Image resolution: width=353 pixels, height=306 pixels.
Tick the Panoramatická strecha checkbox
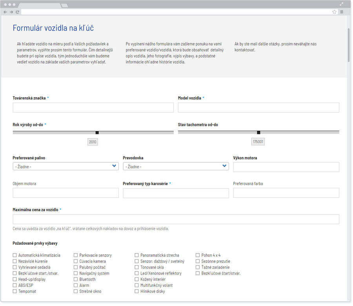pyautogui.click(x=137, y=255)
